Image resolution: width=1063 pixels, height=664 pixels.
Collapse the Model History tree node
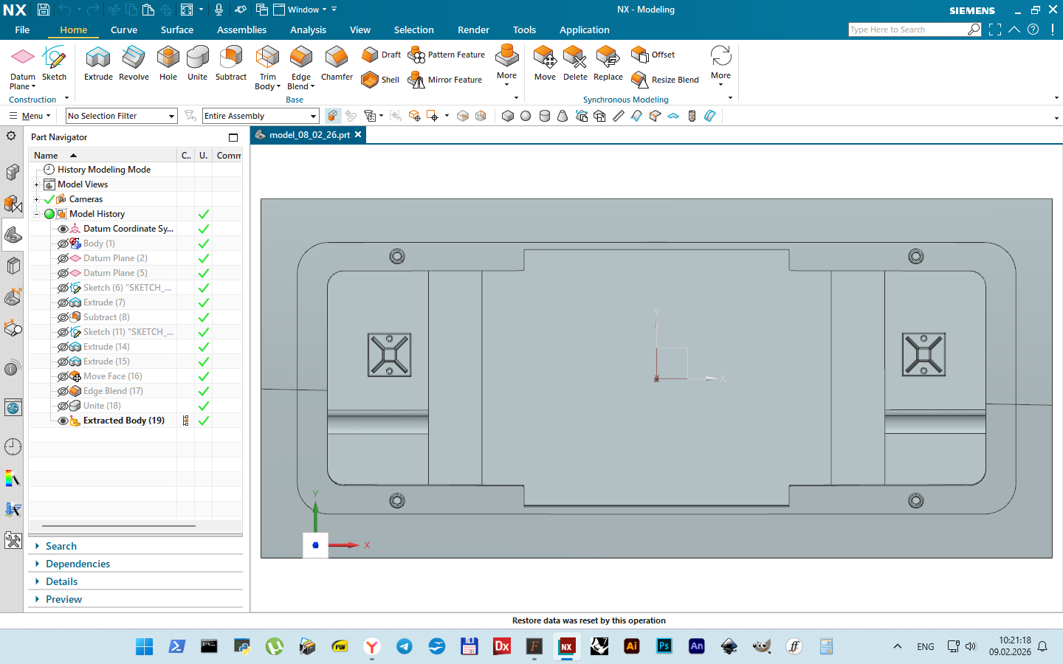click(x=36, y=214)
